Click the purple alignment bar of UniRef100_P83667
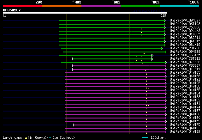The width and height of the screenshot is (202, 140). pos(119,66)
